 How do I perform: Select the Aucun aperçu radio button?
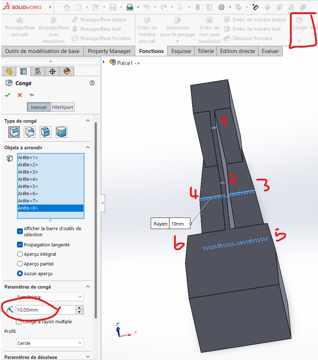20,273
